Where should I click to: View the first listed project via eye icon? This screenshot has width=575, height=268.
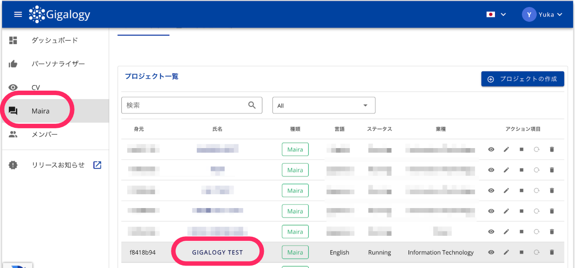492,149
